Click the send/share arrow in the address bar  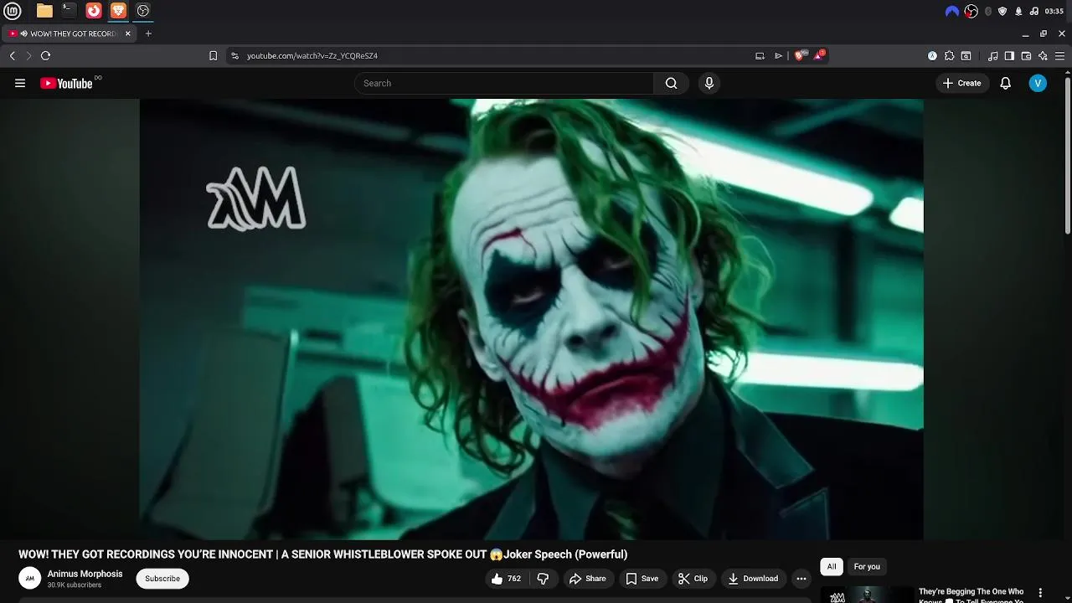coord(778,55)
